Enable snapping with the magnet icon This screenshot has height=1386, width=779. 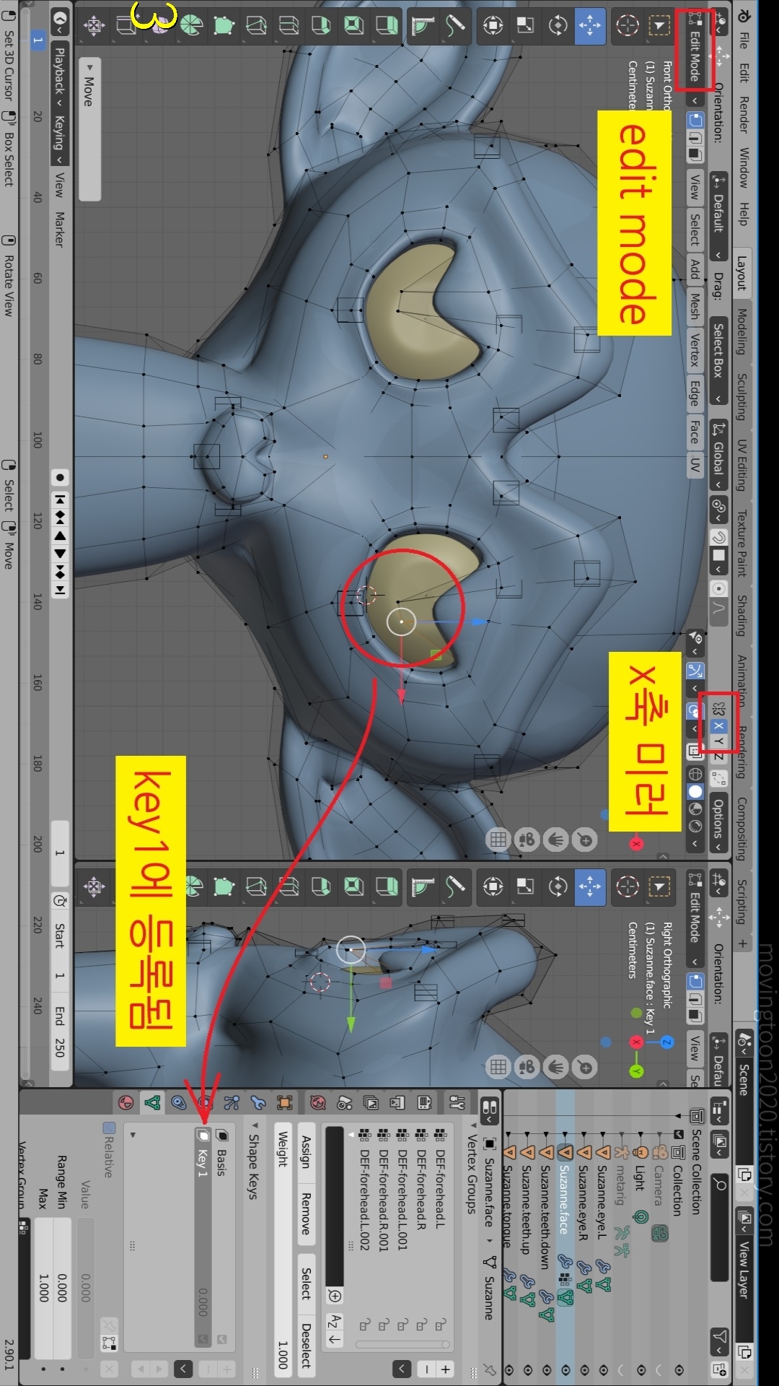tap(718, 537)
